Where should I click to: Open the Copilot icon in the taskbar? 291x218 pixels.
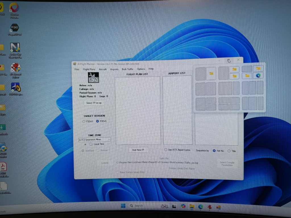point(183,206)
